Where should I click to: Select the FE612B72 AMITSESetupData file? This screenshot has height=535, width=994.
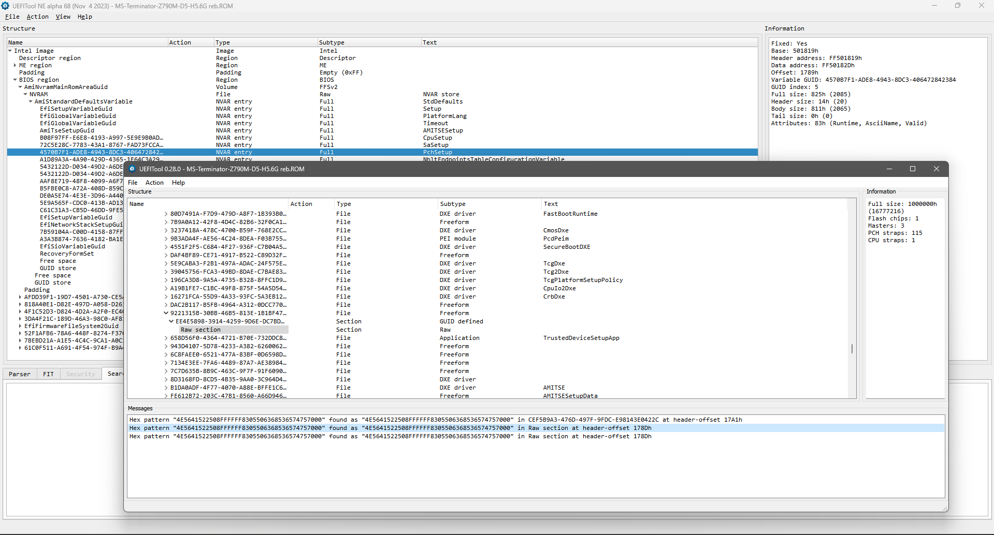[x=487, y=396]
